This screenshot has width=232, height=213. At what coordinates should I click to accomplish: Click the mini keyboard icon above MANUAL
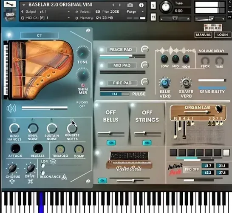click(213, 27)
